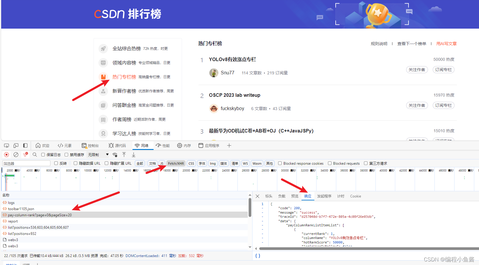Select the CSS filter type
This screenshot has height=265, width=479.
pyautogui.click(x=191, y=163)
